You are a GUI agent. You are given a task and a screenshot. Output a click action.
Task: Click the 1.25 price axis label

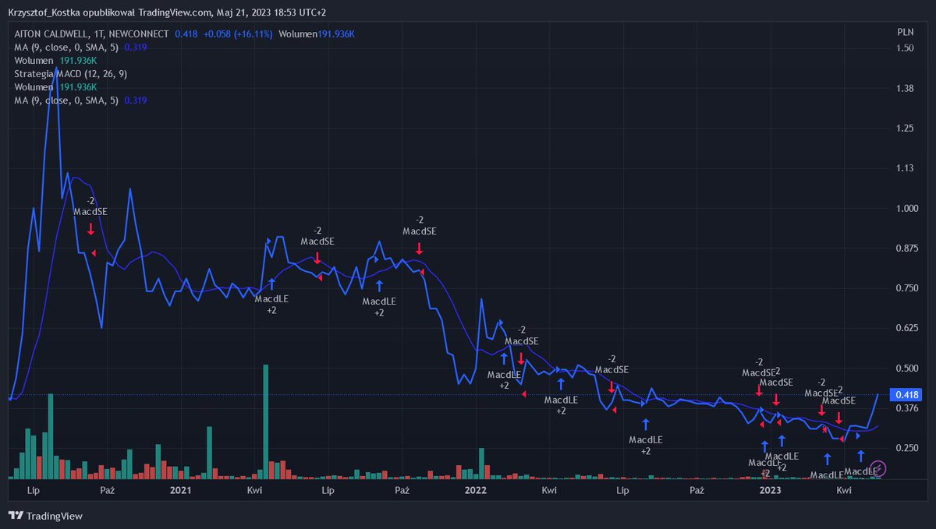(905, 128)
